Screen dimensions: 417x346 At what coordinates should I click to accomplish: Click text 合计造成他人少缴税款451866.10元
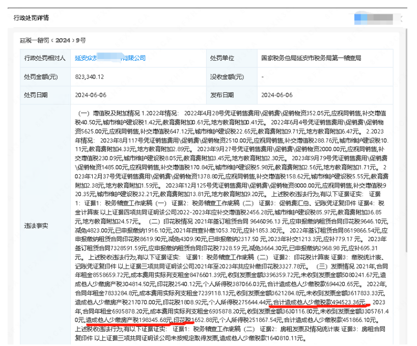point(331,320)
